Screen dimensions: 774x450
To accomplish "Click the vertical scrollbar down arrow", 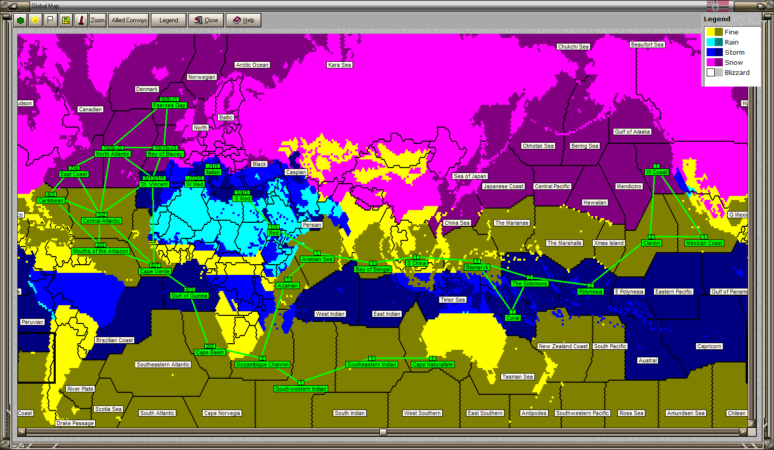I will tap(752, 423).
